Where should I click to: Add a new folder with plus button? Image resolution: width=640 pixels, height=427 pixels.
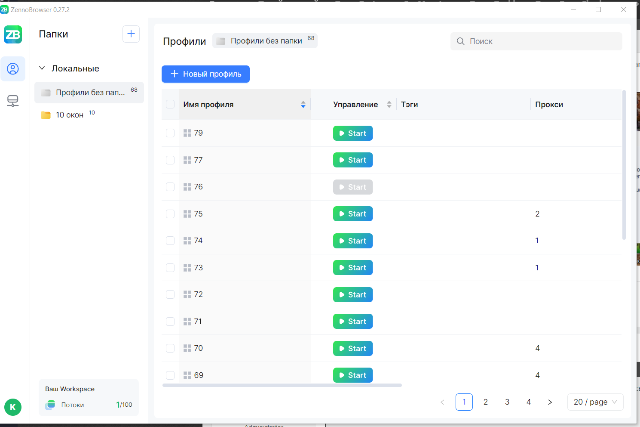[131, 34]
